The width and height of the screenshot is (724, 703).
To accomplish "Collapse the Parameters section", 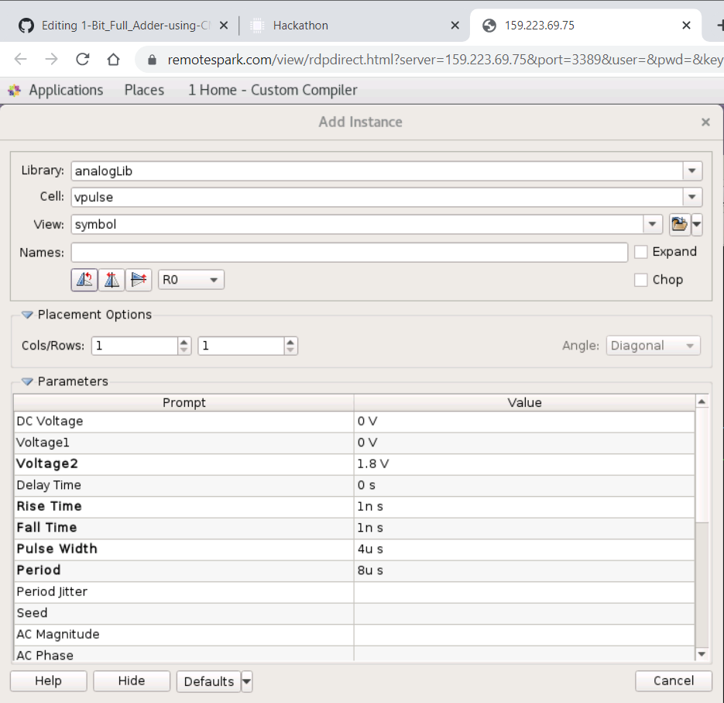I will point(27,381).
